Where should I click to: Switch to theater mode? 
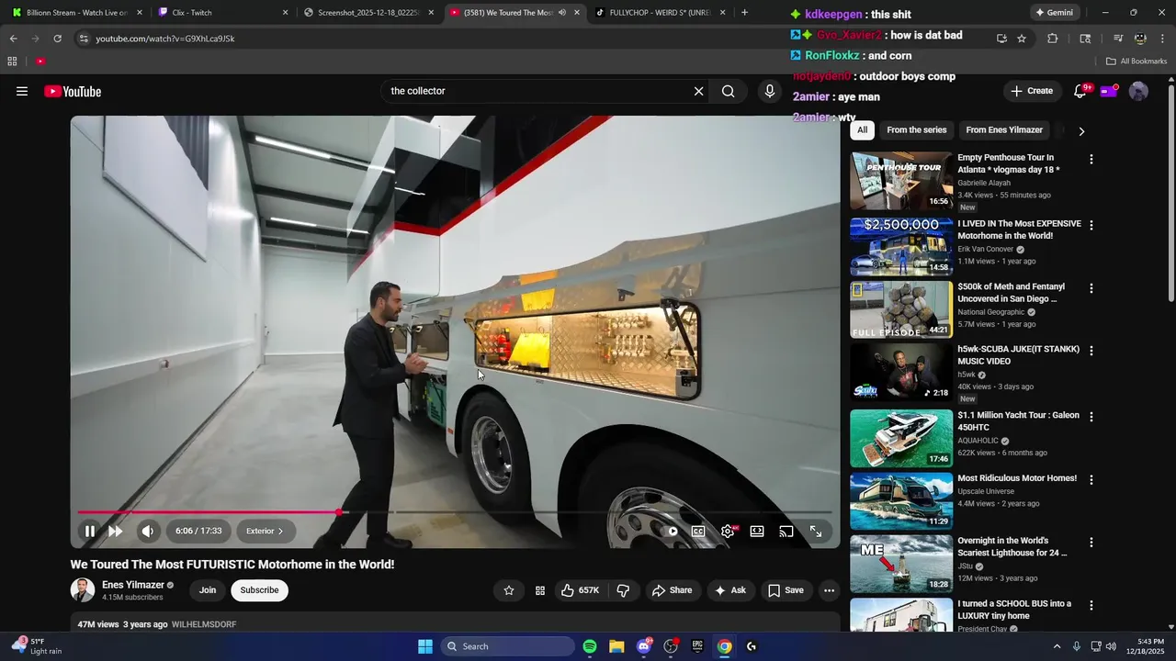(x=757, y=531)
